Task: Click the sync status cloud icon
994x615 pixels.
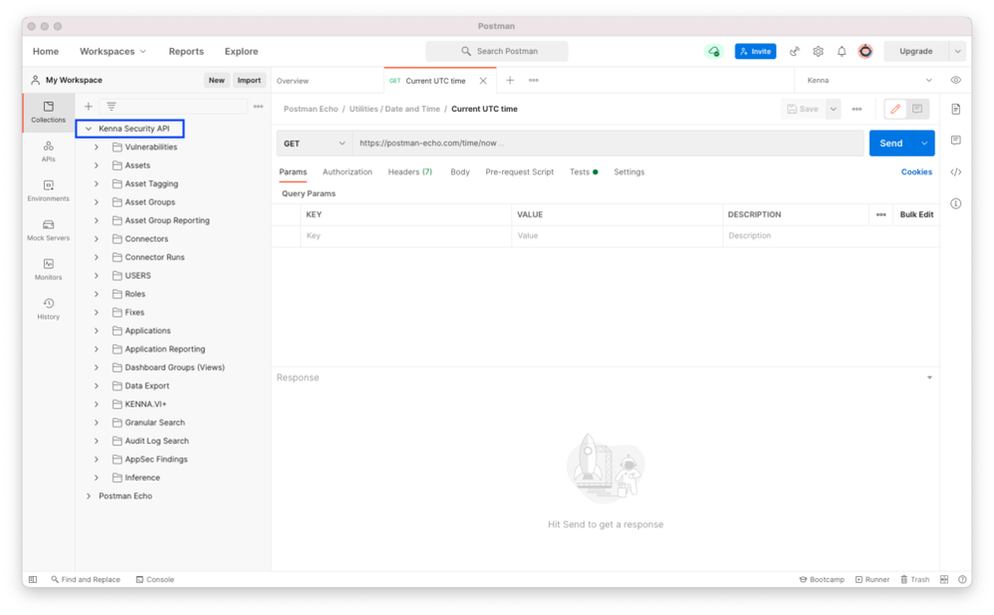Action: 714,52
